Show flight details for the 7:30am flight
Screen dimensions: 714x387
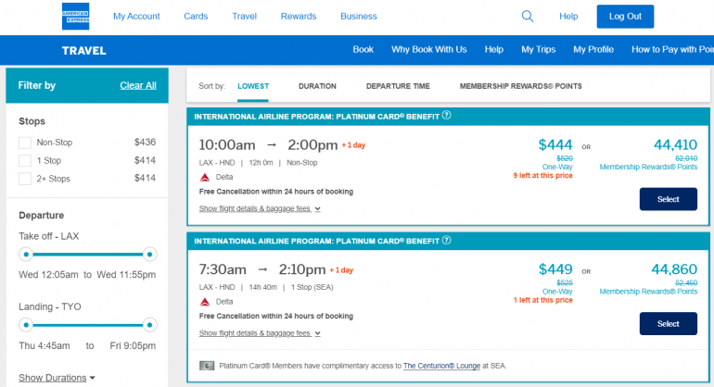point(260,333)
